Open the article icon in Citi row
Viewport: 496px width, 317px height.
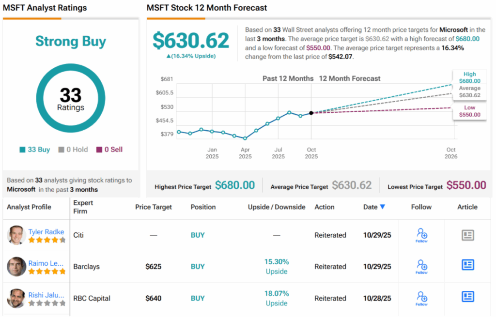click(x=467, y=235)
